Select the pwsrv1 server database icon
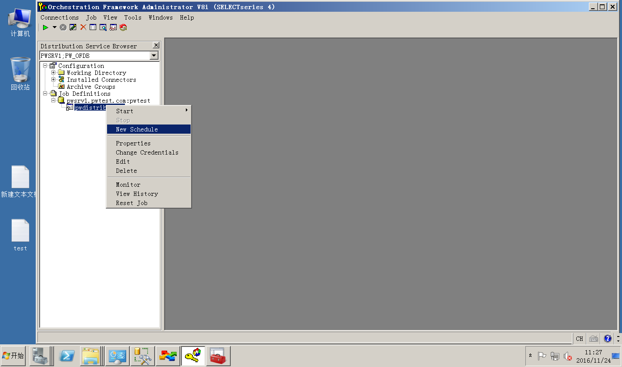Image resolution: width=622 pixels, height=367 pixels. tap(61, 101)
